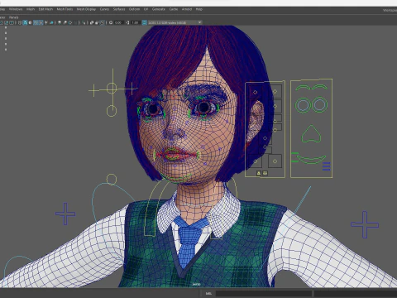Select the nose control in face GUI
Viewport: 397px width, 298px height.
tap(311, 134)
